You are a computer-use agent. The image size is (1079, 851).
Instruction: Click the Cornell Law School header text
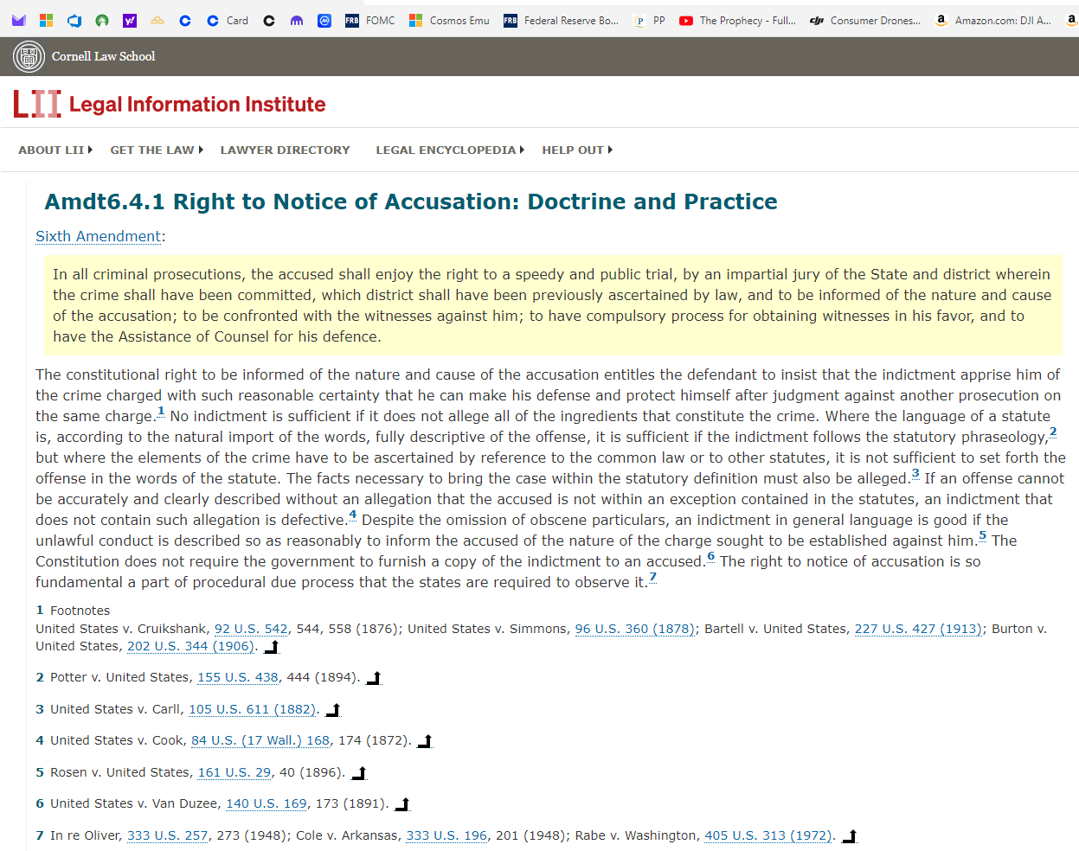coord(103,56)
